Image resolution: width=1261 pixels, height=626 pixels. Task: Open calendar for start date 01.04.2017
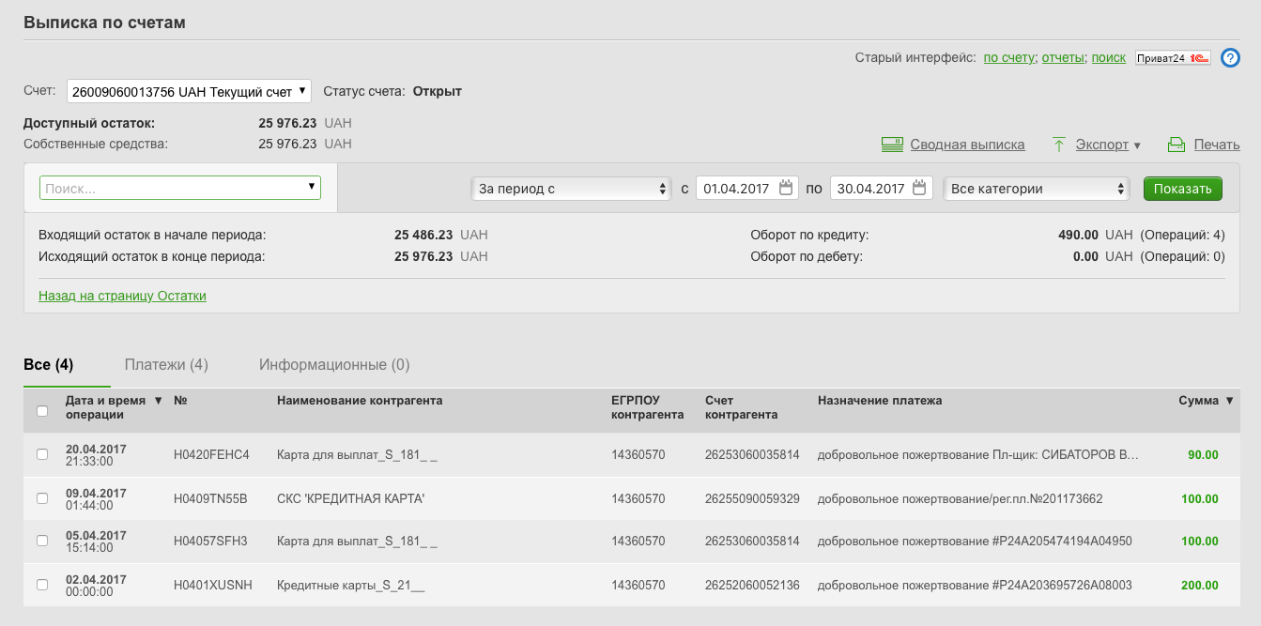tap(786, 188)
